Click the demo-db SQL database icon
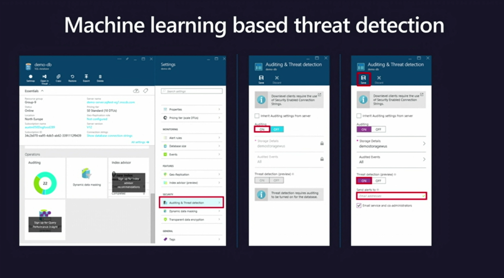This screenshot has width=504, height=278. 29,66
